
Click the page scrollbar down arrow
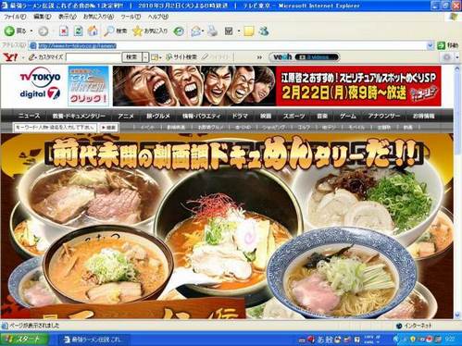coord(457,315)
